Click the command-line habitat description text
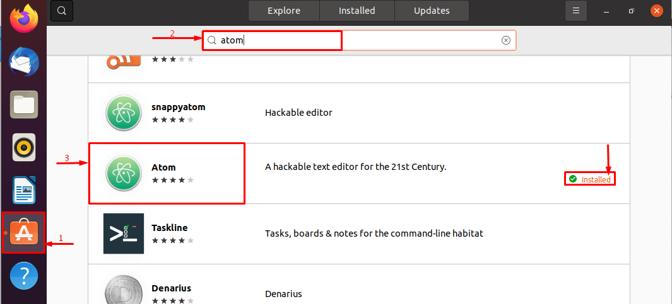The height and width of the screenshot is (304, 672). (374, 234)
